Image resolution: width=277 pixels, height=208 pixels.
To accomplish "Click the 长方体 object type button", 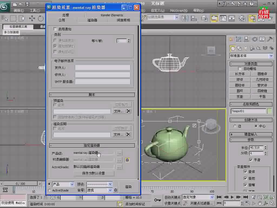I will point(240,74).
